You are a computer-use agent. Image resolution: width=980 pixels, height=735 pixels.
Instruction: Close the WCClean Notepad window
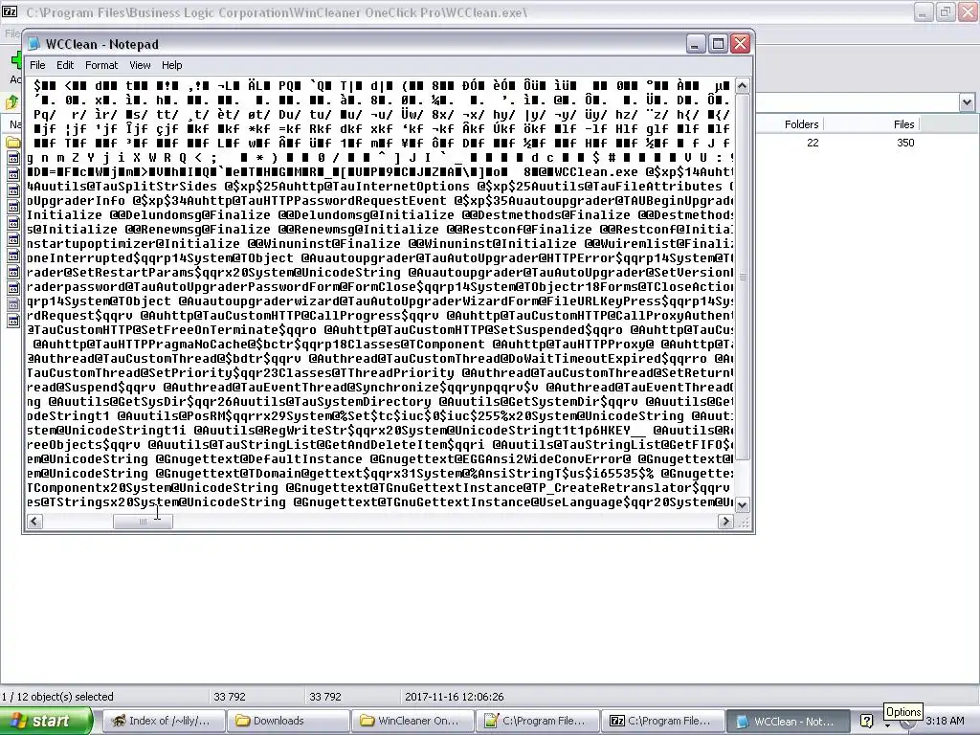(x=741, y=44)
